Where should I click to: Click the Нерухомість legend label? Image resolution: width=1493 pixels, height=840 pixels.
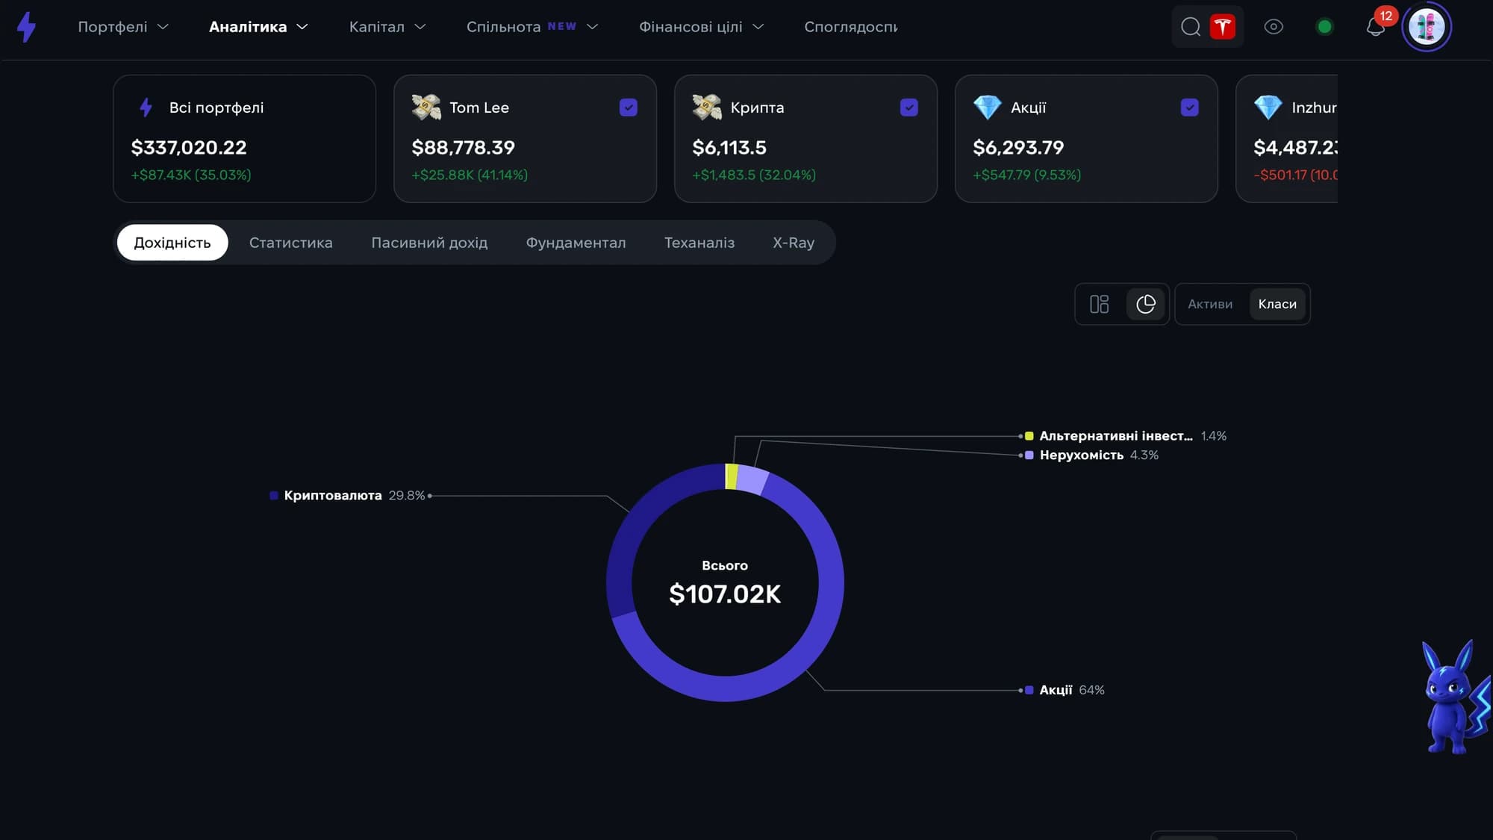pos(1082,455)
